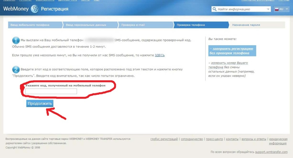Click 'завершить регистрацию без проверки телефона'
This screenshot has width=293, height=158.
pyautogui.click(x=232, y=51)
